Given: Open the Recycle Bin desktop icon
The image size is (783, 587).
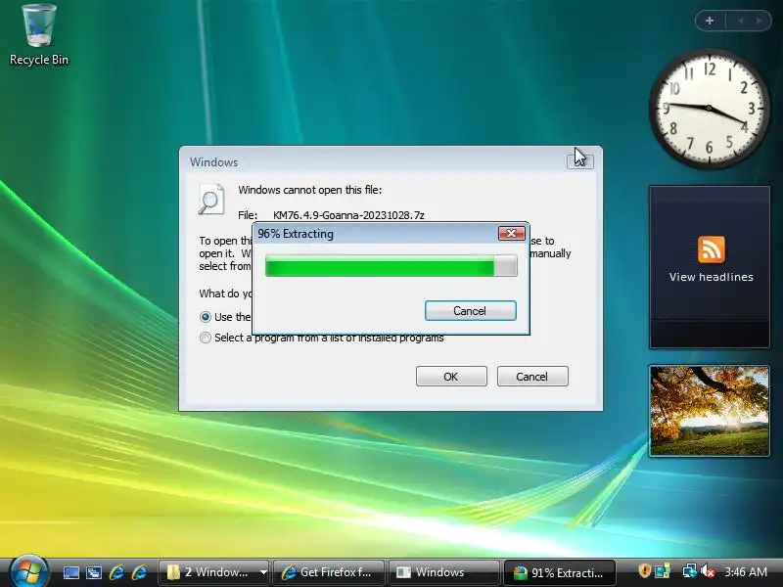Looking at the screenshot, I should 39,34.
